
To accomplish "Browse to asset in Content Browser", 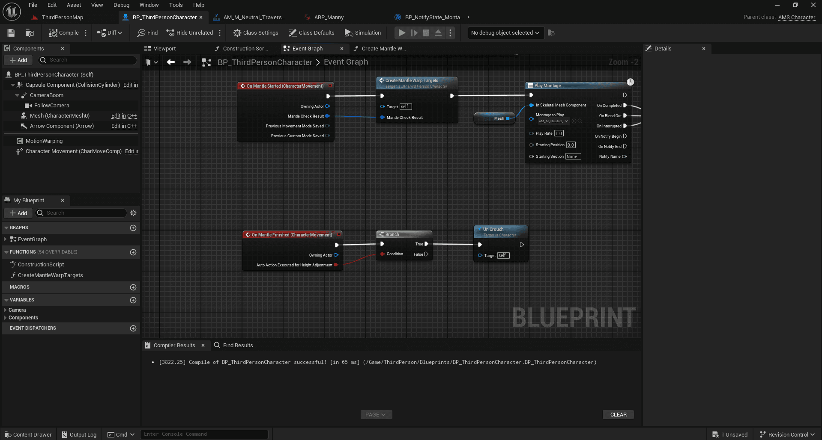I will [x=30, y=33].
